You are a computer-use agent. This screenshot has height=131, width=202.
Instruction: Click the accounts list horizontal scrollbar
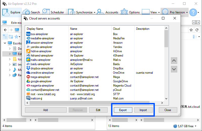click(90, 103)
